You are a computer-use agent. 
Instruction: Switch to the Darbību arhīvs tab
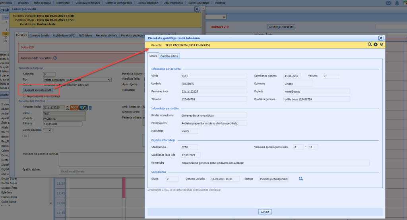170,56
